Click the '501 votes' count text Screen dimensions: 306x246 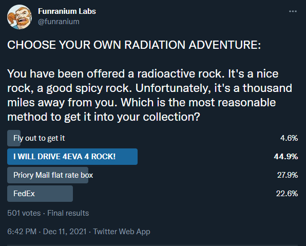[x=24, y=213]
